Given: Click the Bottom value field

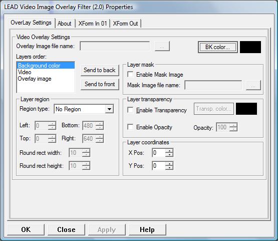Looking at the screenshot, I should point(89,126).
